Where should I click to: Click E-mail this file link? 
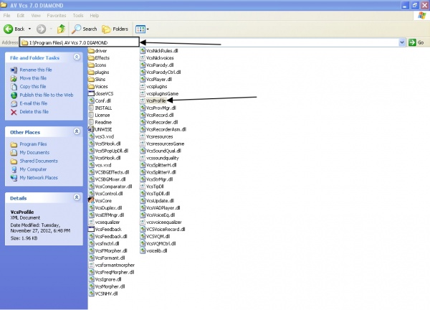point(34,103)
